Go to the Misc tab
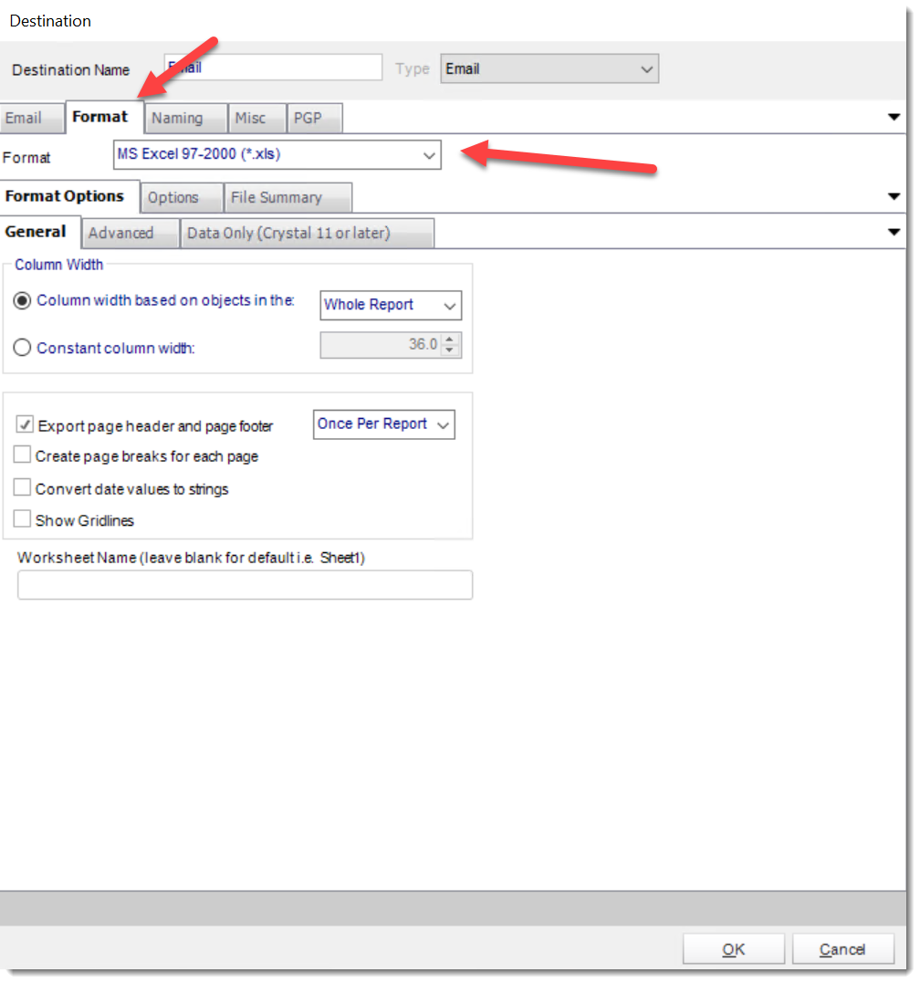Screen dimensions: 920x983 [x=257, y=119]
